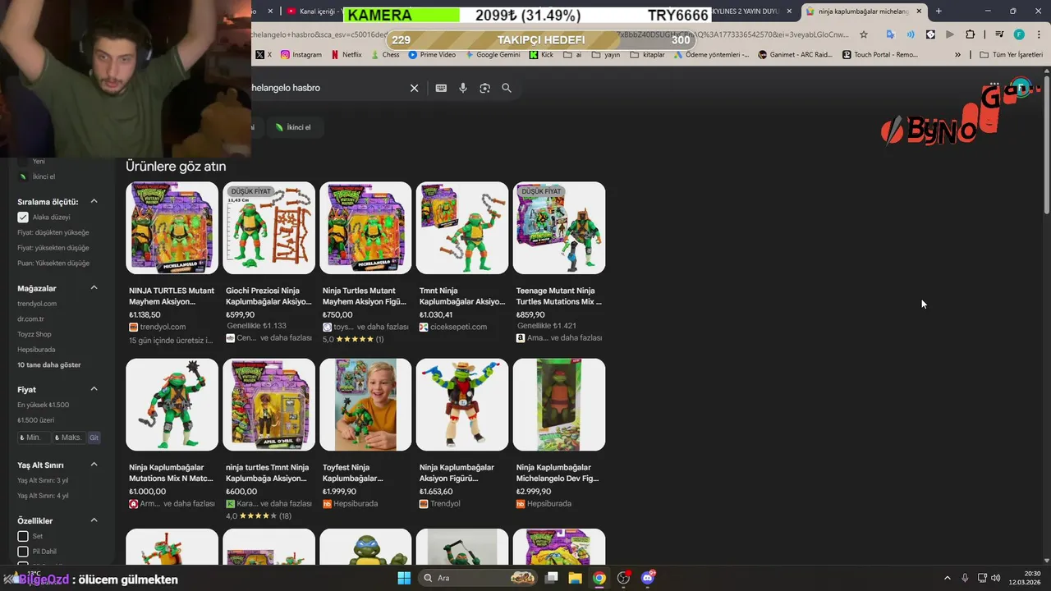Collapse the Özellikler section
The width and height of the screenshot is (1051, 591).
point(94,520)
